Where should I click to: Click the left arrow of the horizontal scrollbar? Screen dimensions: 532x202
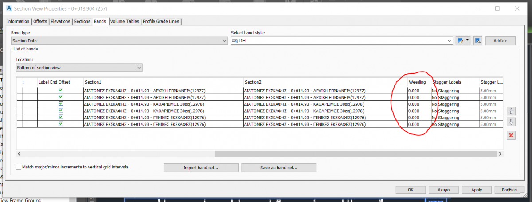[x=19, y=154]
